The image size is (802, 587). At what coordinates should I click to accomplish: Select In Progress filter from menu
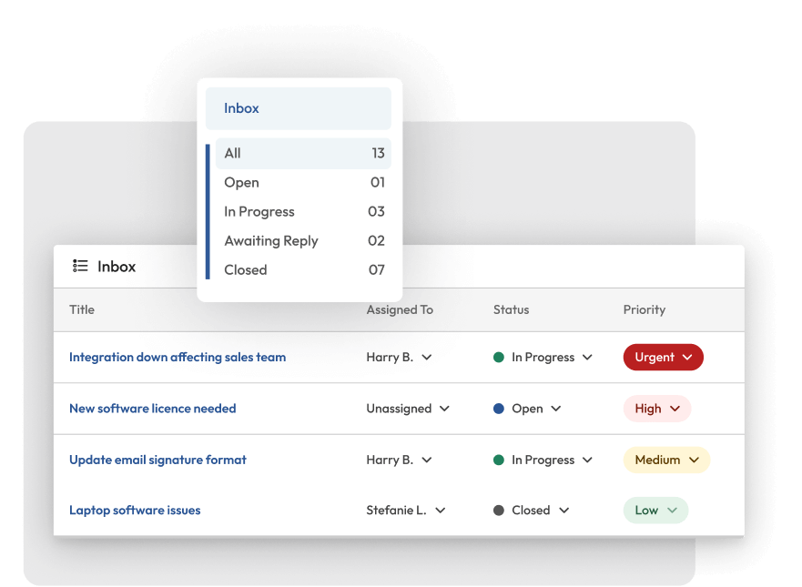point(303,212)
